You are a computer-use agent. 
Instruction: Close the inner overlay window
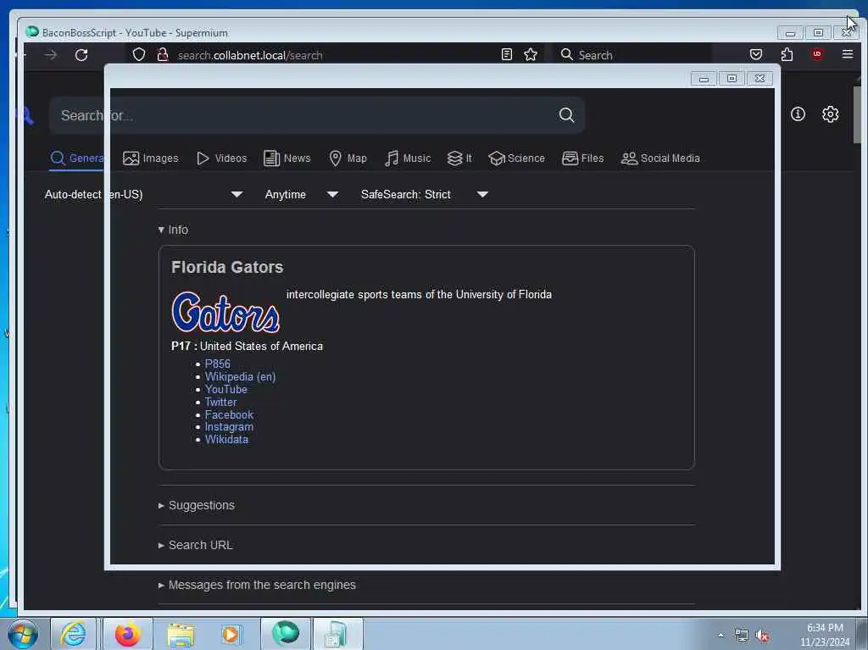click(760, 79)
